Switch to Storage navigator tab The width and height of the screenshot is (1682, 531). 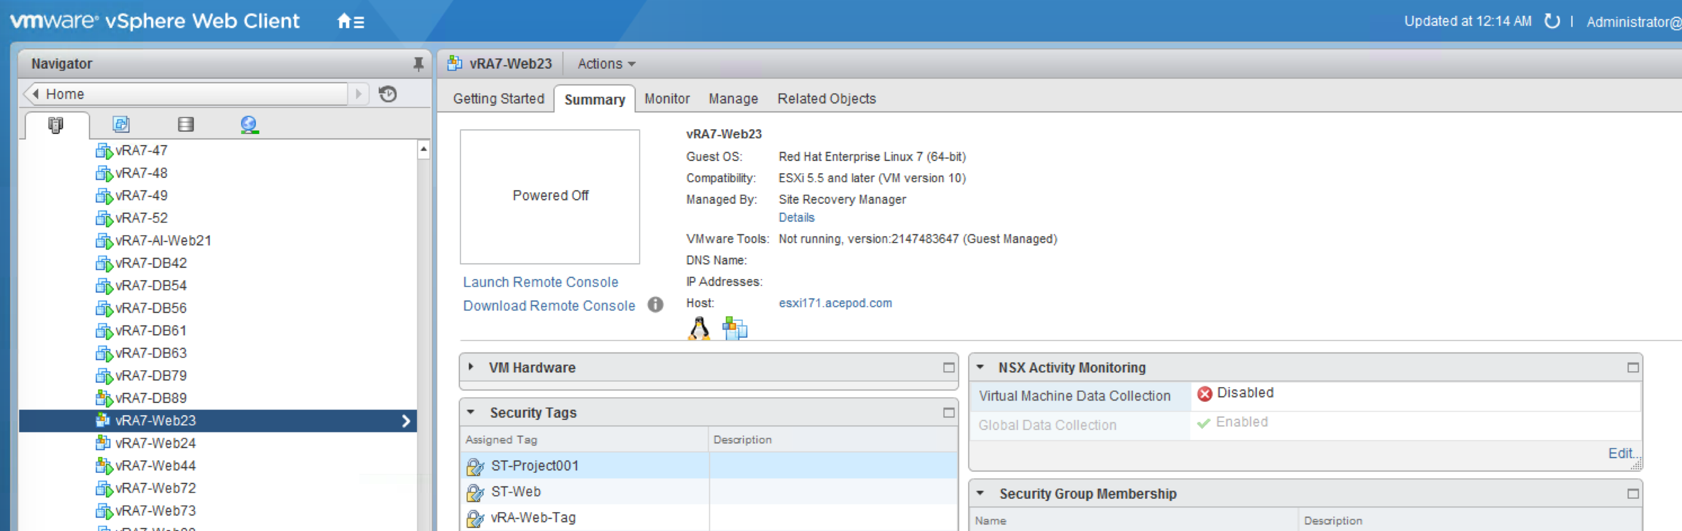(x=186, y=124)
